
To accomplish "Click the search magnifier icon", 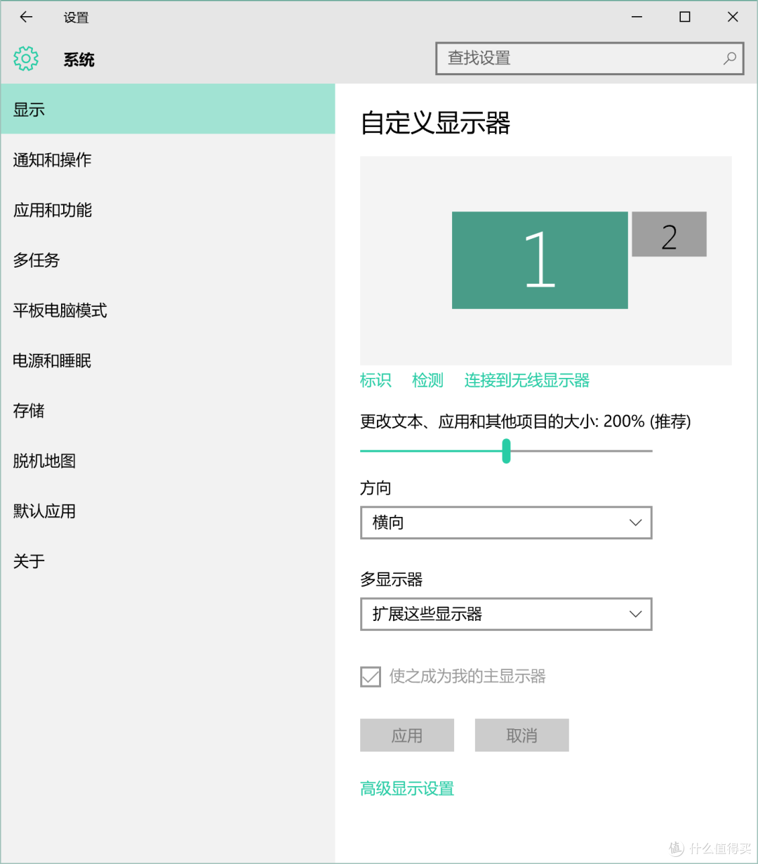I will click(730, 58).
